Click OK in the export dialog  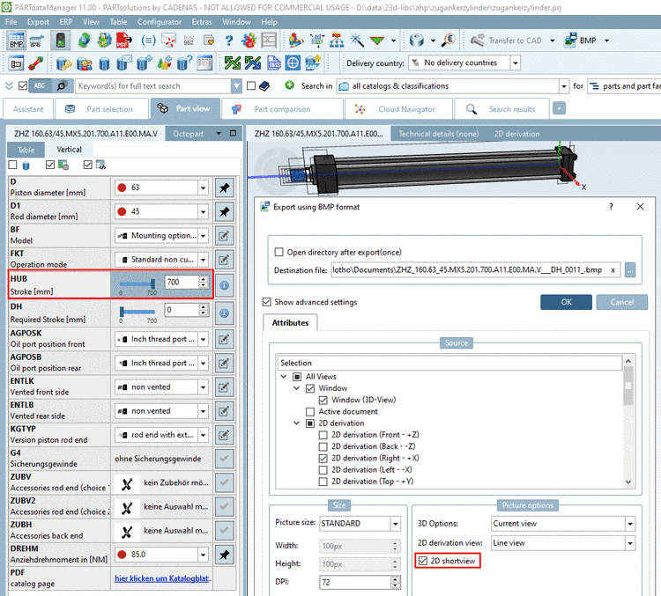[566, 302]
